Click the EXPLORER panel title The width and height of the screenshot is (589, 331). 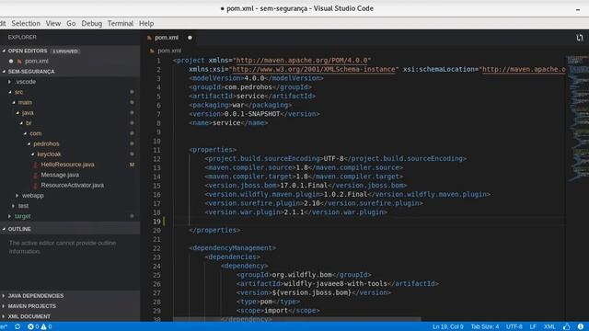[x=22, y=37]
